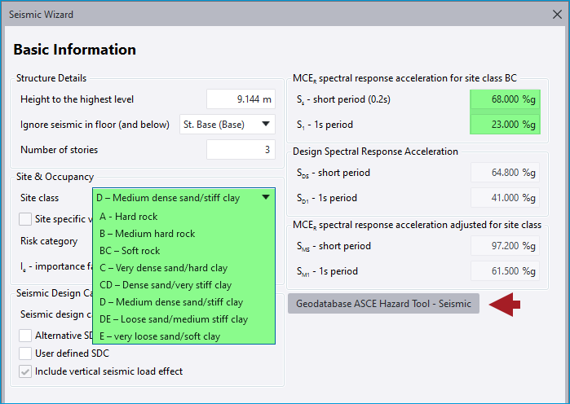Pick E – very loose sand/soft clay
This screenshot has width=570, height=404.
tap(159, 336)
